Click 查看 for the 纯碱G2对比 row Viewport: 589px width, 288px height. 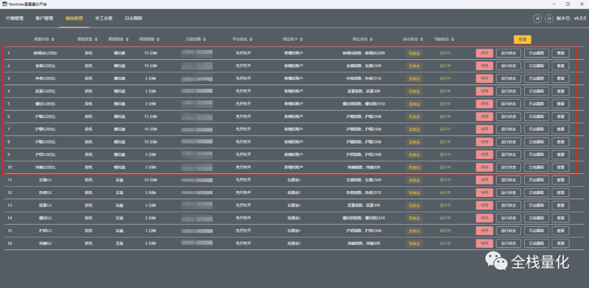tap(561, 167)
